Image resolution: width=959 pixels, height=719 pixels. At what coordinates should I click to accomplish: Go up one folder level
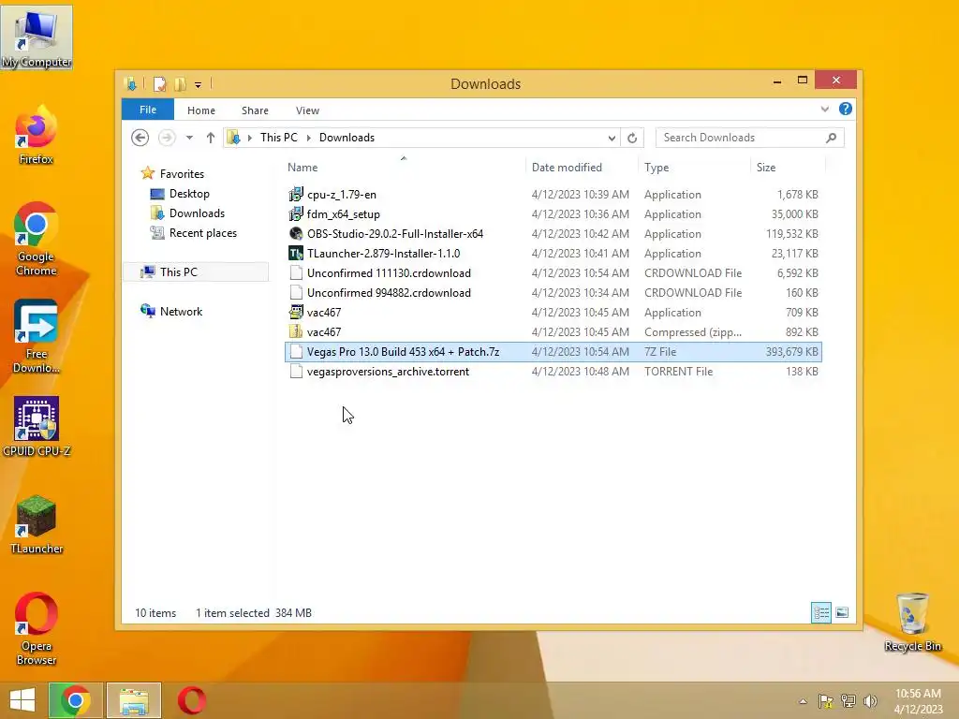pyautogui.click(x=211, y=138)
